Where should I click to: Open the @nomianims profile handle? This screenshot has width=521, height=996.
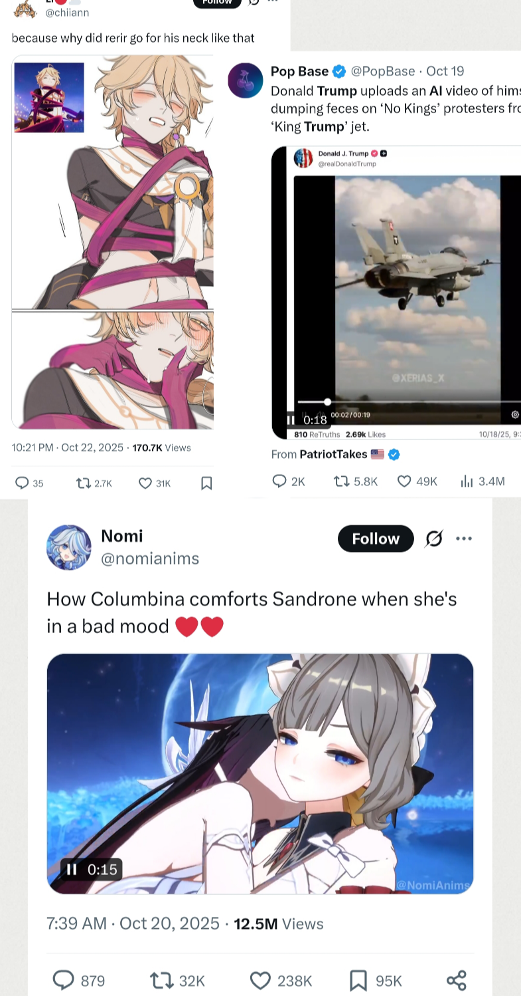(x=150, y=559)
